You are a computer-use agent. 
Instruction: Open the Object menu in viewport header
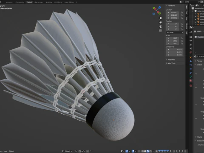coord(11,151)
